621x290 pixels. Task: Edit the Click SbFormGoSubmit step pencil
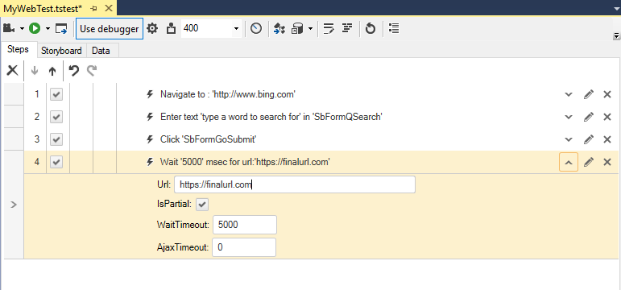[589, 139]
